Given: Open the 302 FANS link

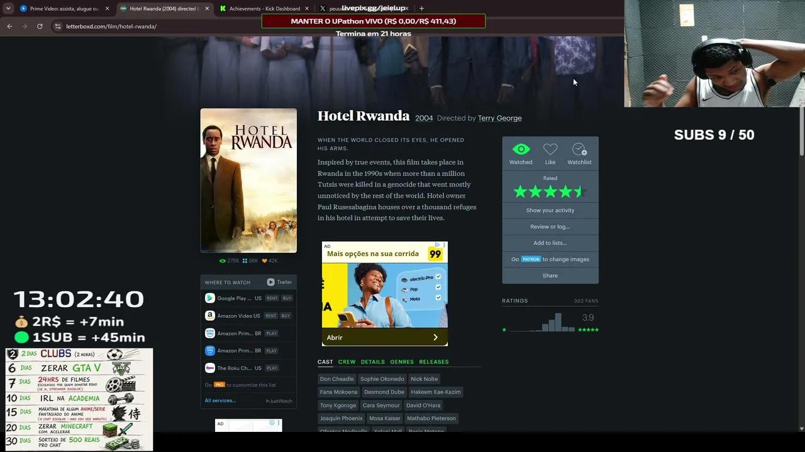Looking at the screenshot, I should 586,301.
